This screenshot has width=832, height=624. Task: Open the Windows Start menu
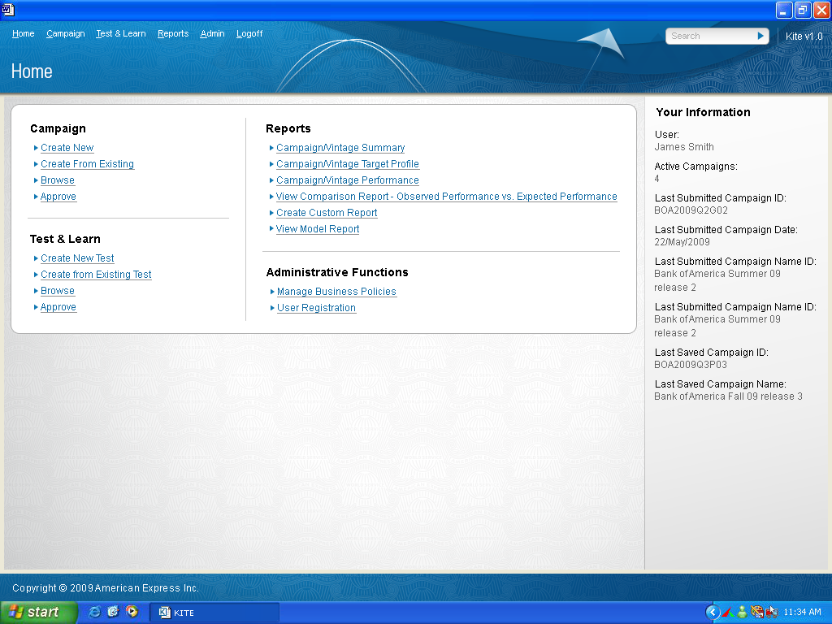[x=39, y=612]
